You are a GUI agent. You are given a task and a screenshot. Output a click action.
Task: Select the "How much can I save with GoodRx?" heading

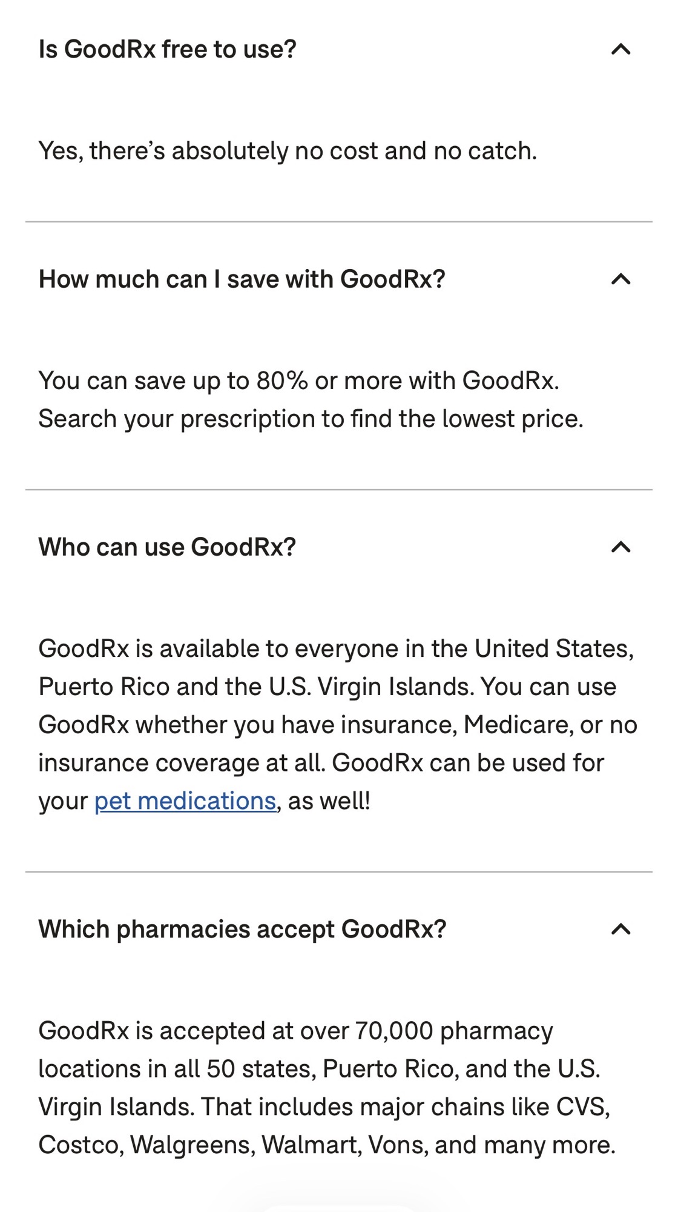coord(242,279)
